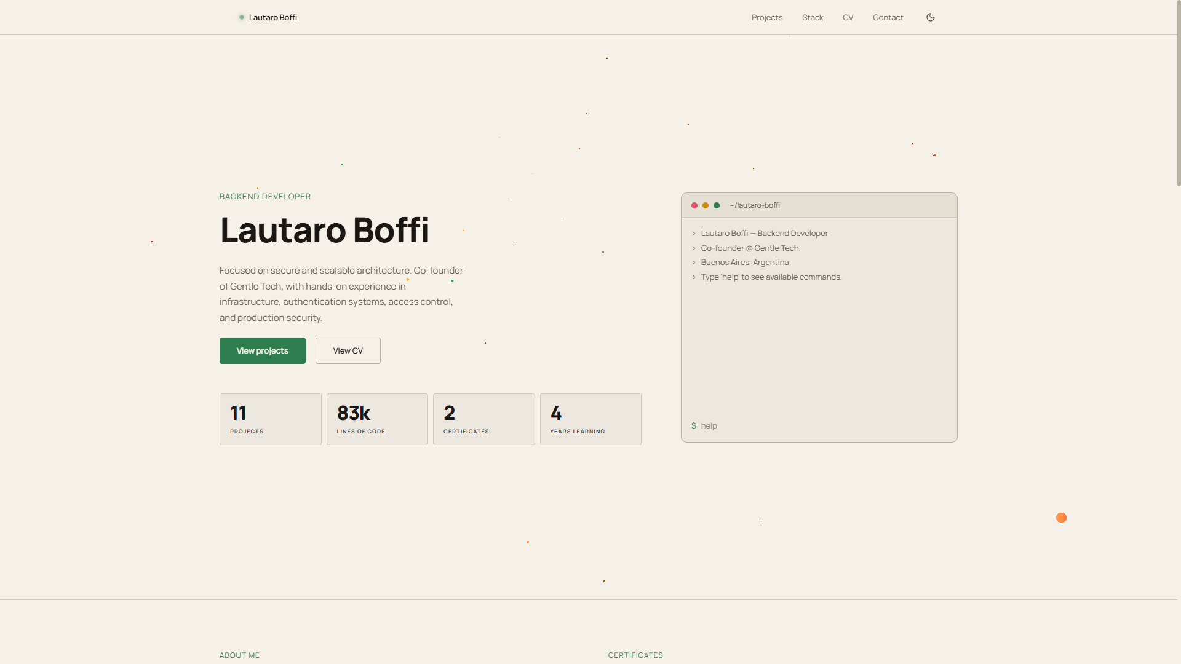Click the large Lautaro Boffi heading
1181x664 pixels.
click(x=325, y=230)
